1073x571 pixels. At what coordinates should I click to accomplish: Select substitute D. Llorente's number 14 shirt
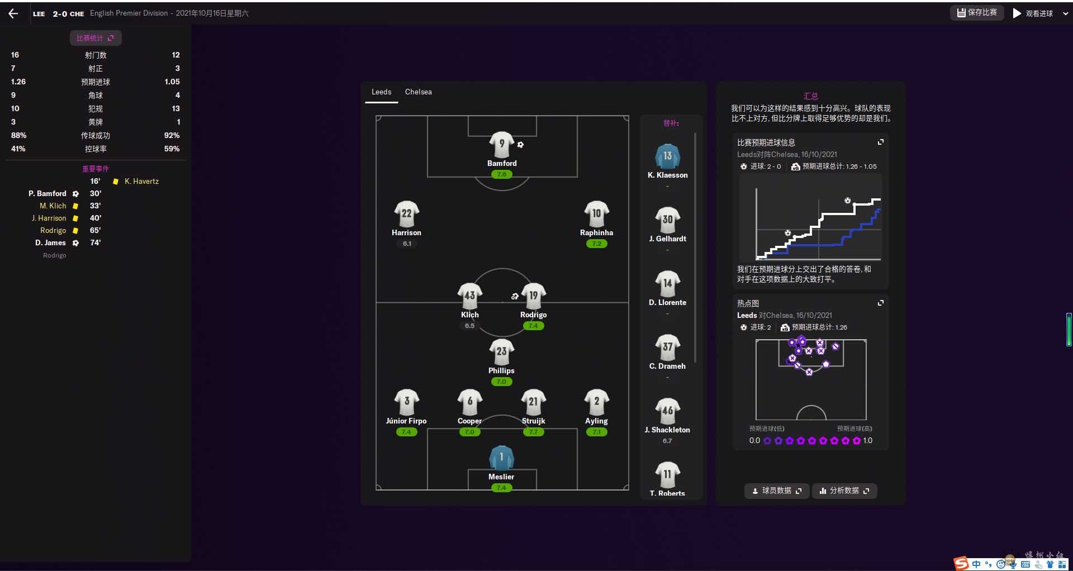coord(667,284)
